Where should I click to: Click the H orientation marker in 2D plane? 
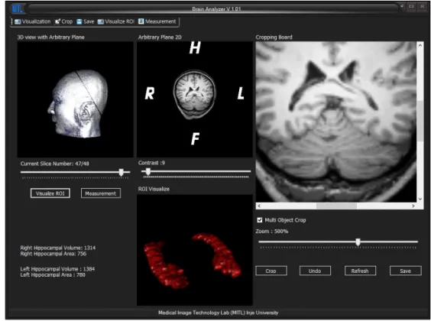[x=195, y=48]
